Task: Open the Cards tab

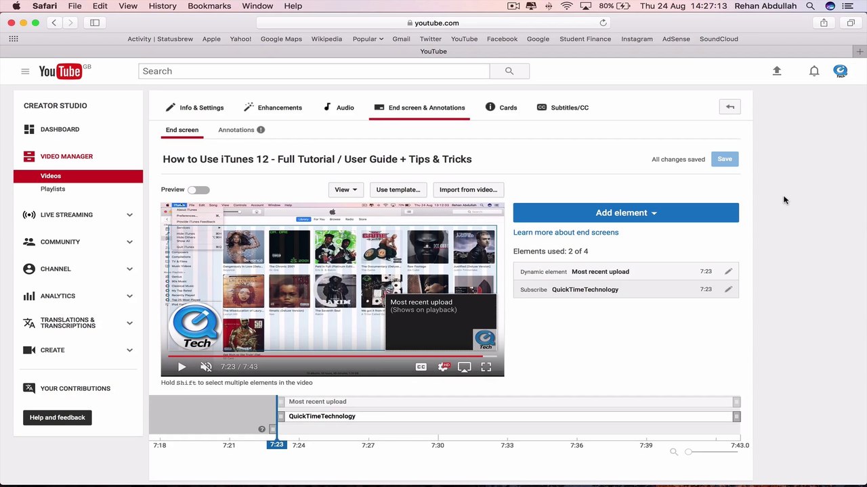Action: (x=501, y=108)
